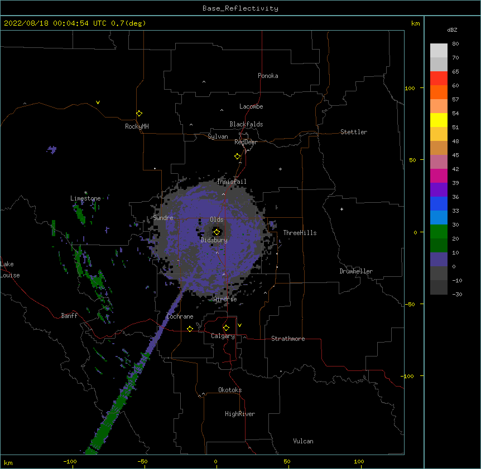Click the Banff map label
481x469 pixels.
(69, 316)
